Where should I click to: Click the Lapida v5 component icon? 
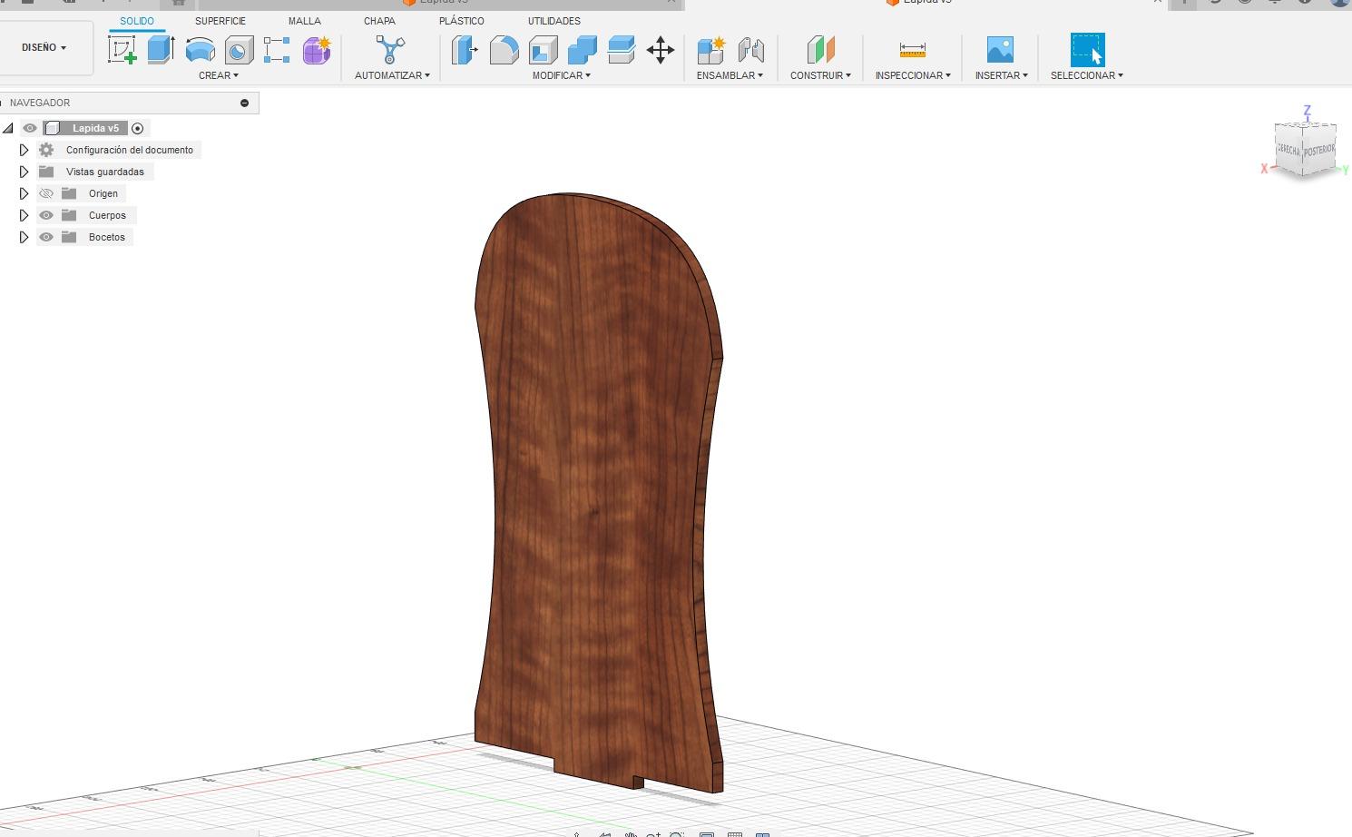click(52, 128)
